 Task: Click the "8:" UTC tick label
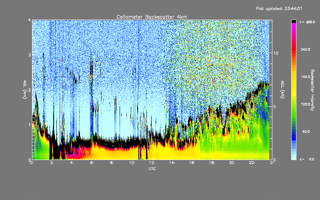pyautogui.click(x=112, y=163)
